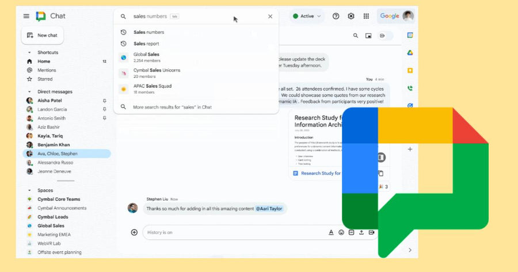518x272 pixels.
Task: Click into the sales numbers search field
Action: [197, 17]
